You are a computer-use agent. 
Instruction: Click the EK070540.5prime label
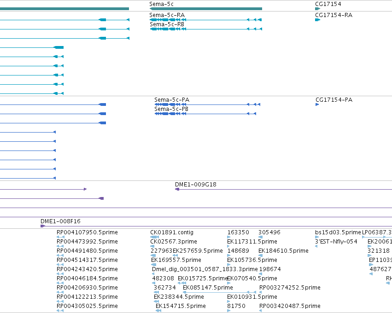click(252, 278)
